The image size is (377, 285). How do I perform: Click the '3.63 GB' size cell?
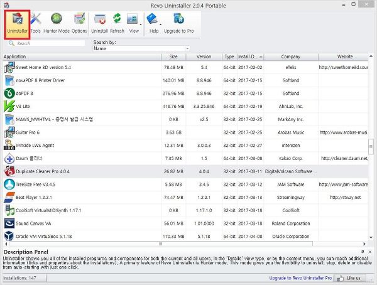[173, 132]
